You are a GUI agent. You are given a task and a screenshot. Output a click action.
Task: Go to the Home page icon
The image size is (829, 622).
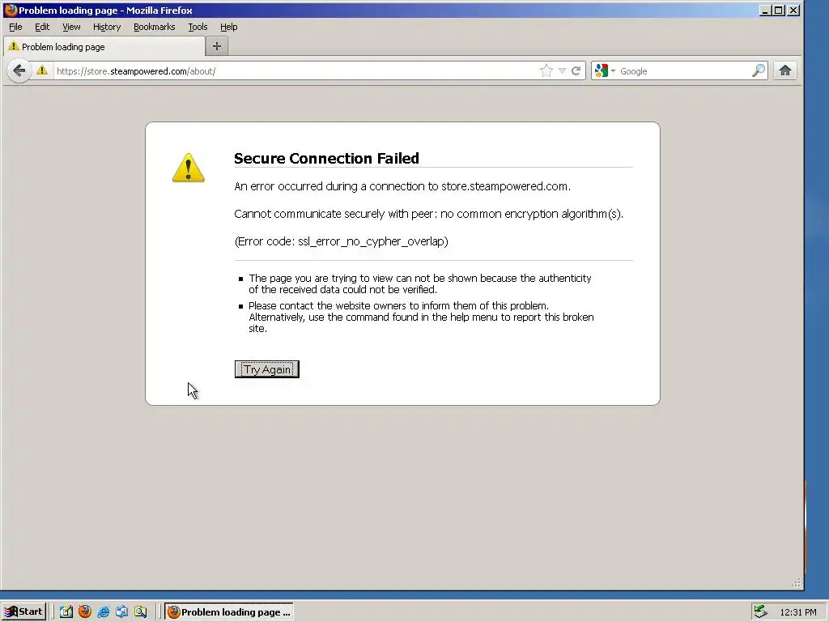point(785,70)
